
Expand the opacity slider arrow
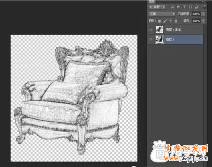tap(203, 14)
